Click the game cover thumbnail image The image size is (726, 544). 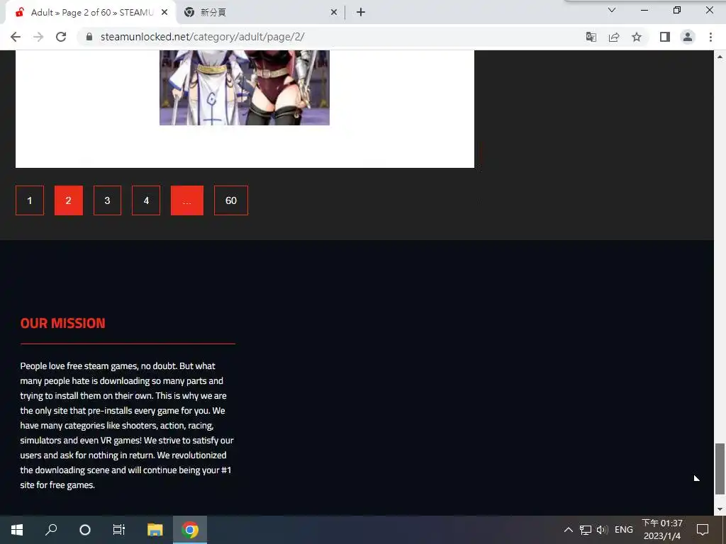coord(245,87)
